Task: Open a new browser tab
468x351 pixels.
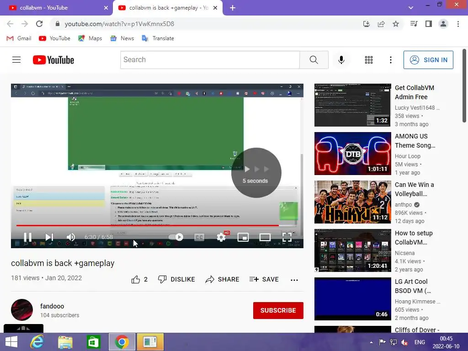Action: (233, 8)
